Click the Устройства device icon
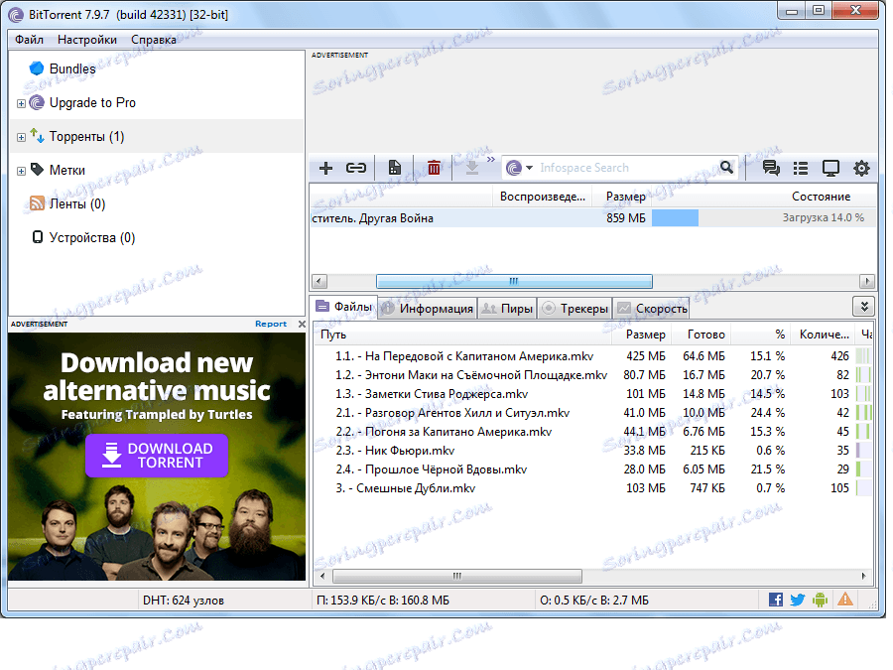This screenshot has height=670, width=893. (x=38, y=237)
